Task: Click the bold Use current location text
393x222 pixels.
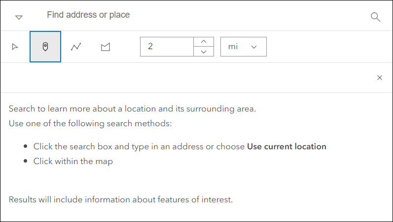Action: click(286, 146)
